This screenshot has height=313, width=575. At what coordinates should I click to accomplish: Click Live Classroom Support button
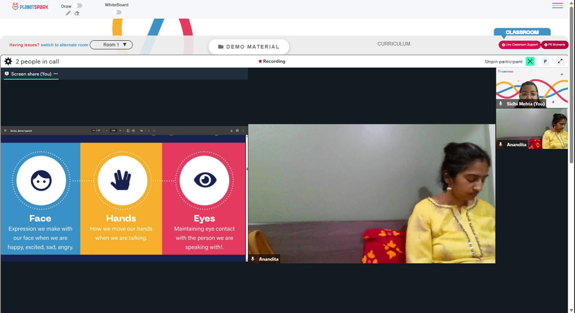520,45
